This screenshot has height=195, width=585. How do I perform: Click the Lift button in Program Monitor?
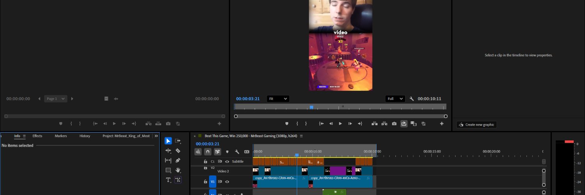coord(374,124)
